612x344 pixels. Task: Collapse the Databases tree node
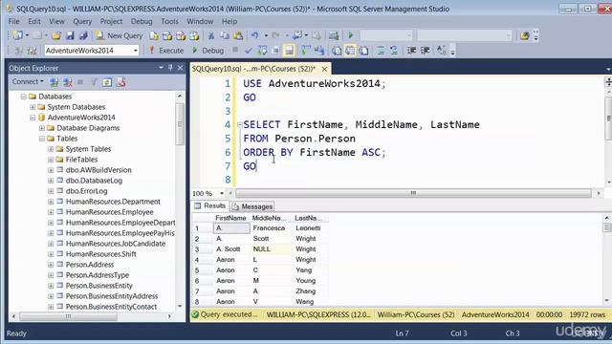click(x=23, y=97)
